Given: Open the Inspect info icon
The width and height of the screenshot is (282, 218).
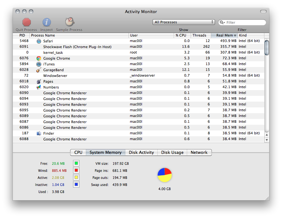Looking at the screenshot, I should click(x=46, y=22).
